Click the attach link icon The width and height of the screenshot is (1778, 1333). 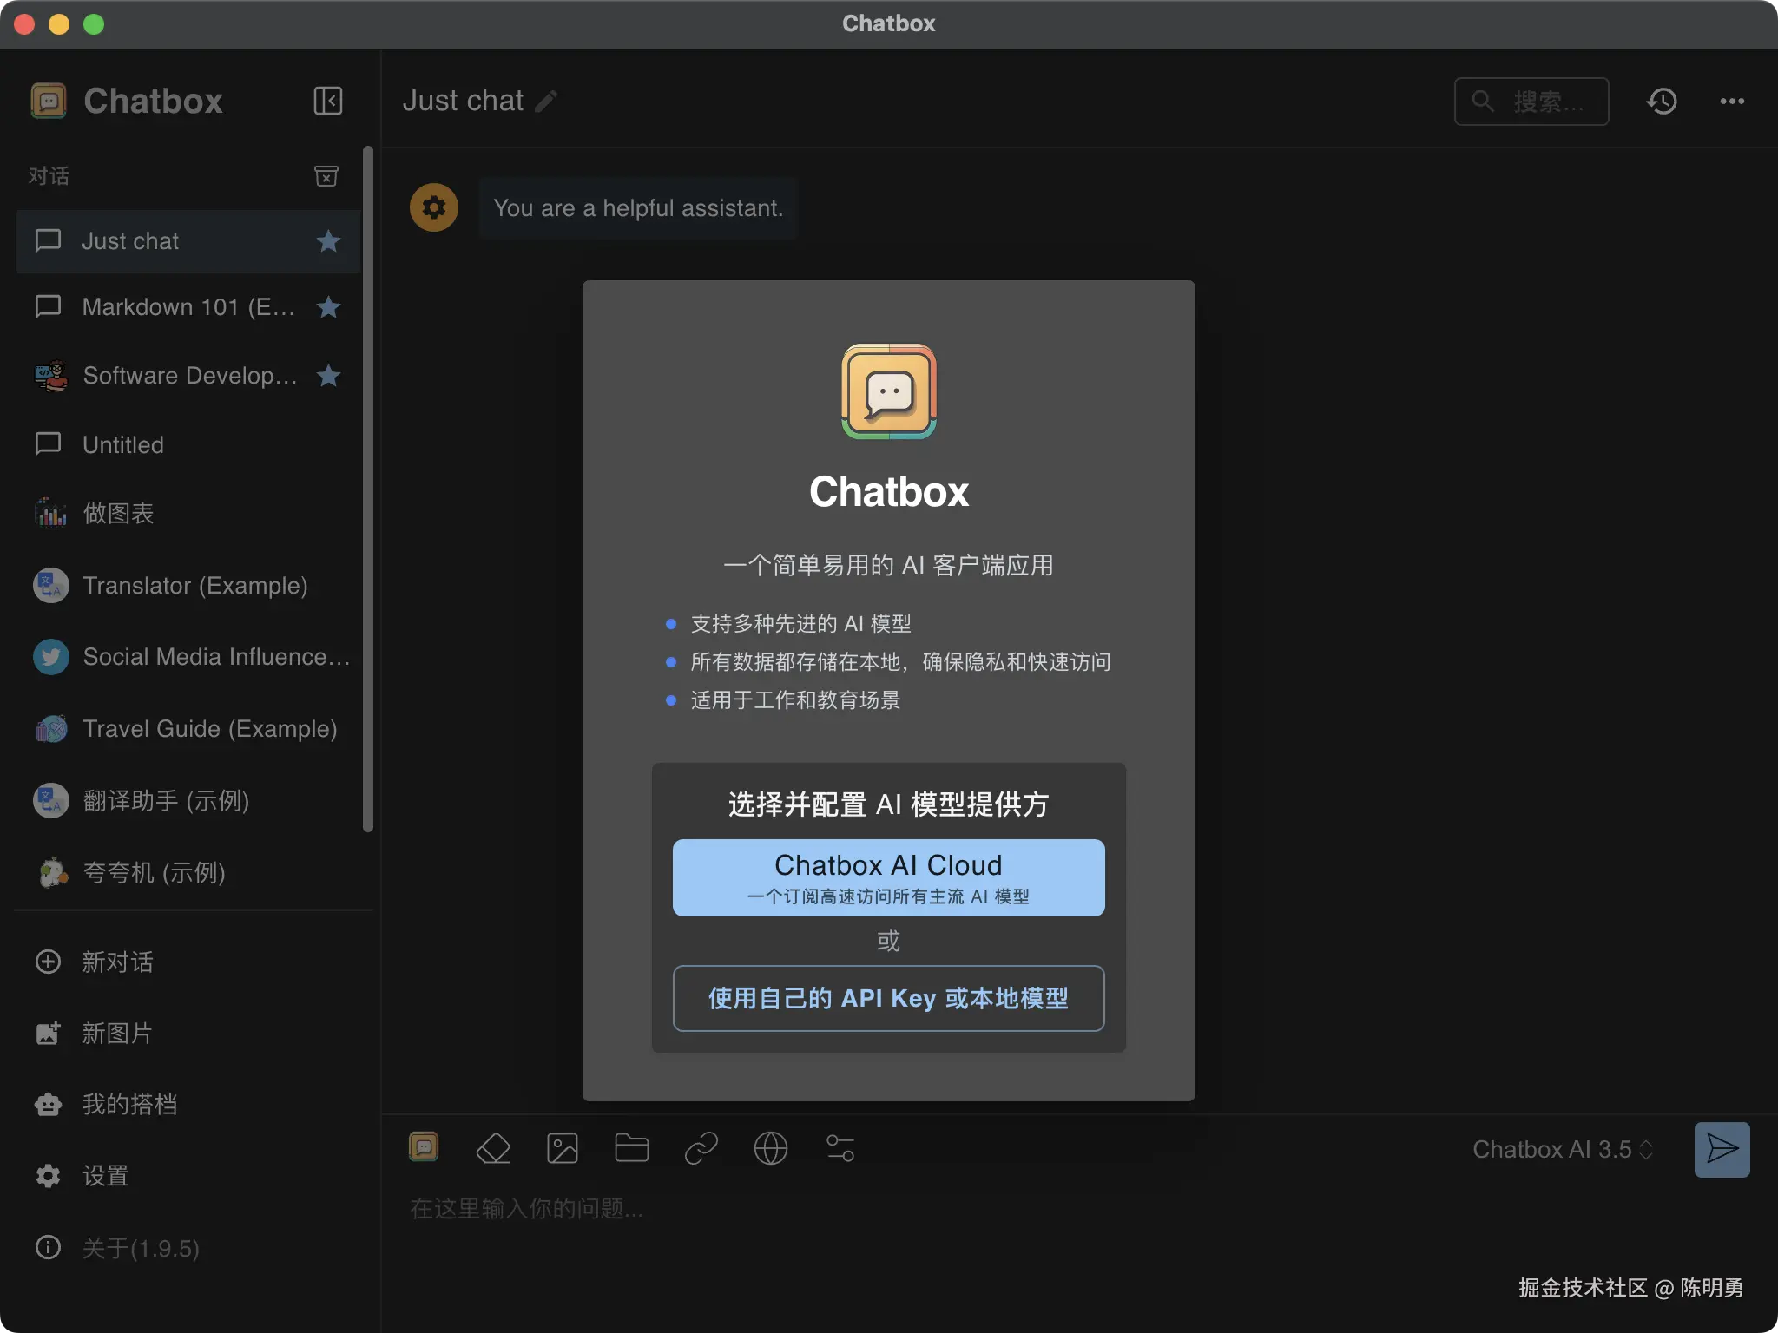701,1148
